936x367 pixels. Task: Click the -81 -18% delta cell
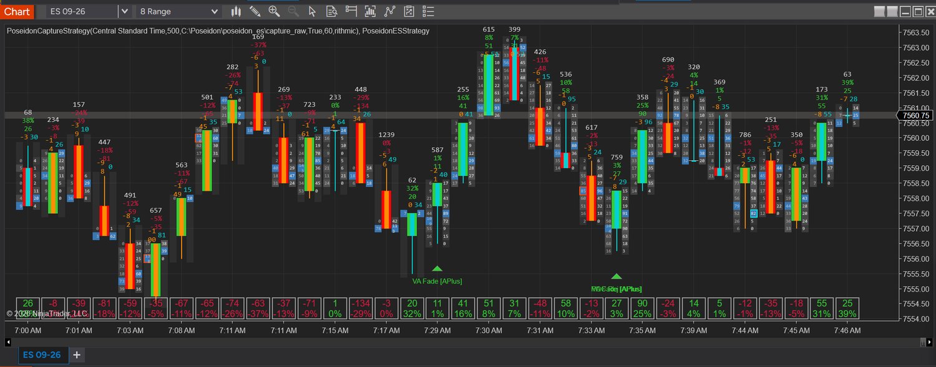coord(105,308)
